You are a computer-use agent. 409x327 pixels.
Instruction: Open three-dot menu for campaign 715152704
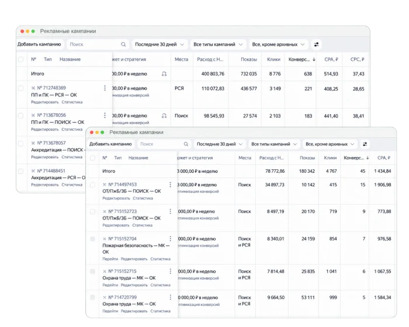tap(171, 239)
